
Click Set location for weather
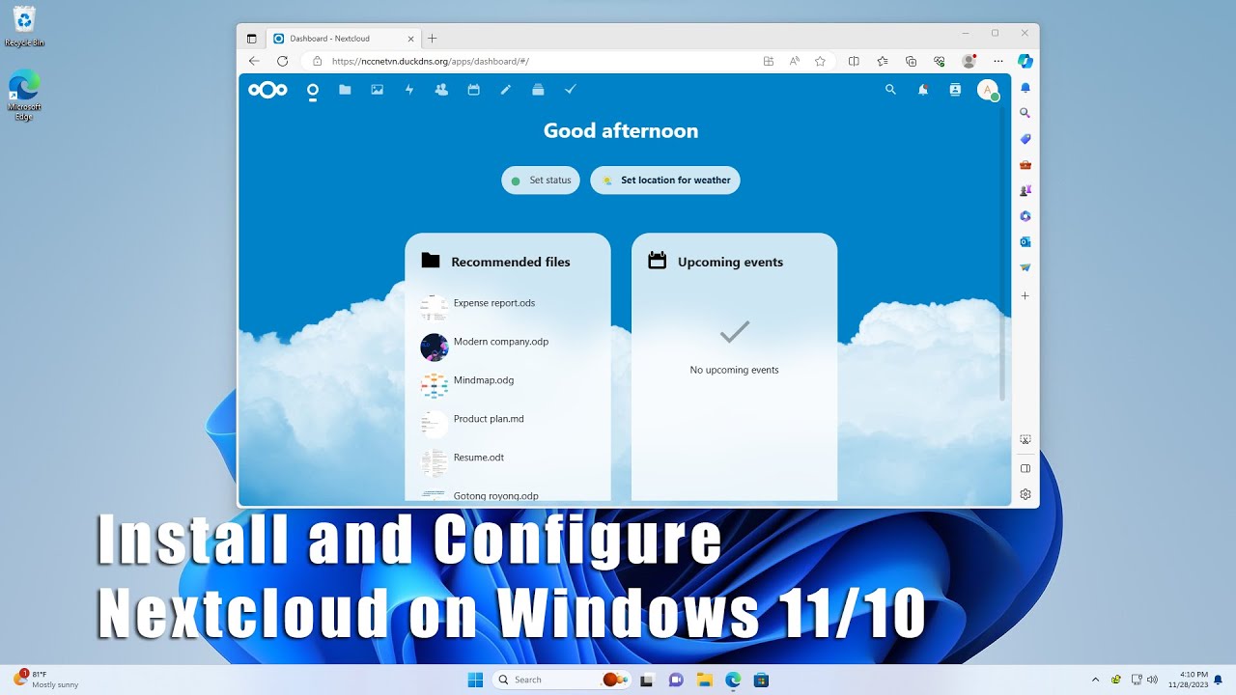[665, 181]
